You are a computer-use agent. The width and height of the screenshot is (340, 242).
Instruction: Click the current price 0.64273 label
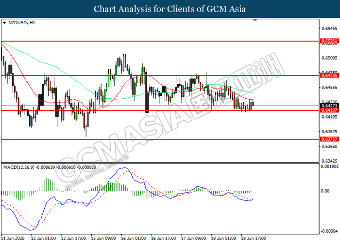(329, 106)
